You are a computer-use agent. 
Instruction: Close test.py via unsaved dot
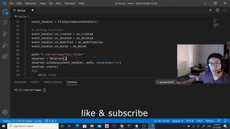pos(32,10)
